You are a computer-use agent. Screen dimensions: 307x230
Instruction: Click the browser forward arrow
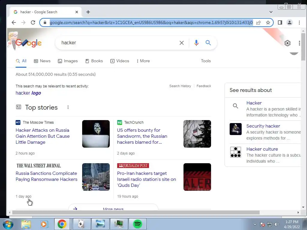click(23, 22)
